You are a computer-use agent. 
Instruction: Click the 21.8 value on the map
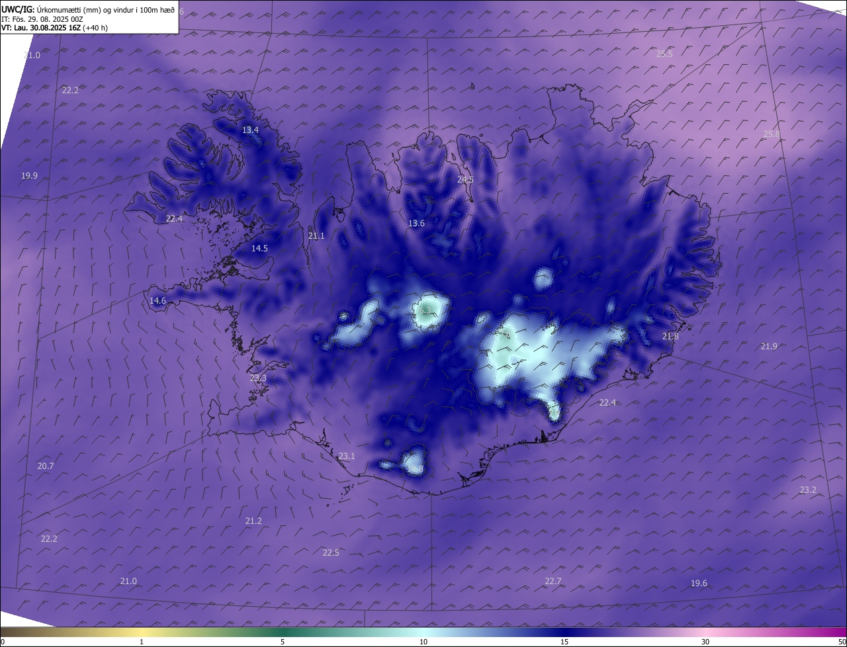pyautogui.click(x=670, y=337)
